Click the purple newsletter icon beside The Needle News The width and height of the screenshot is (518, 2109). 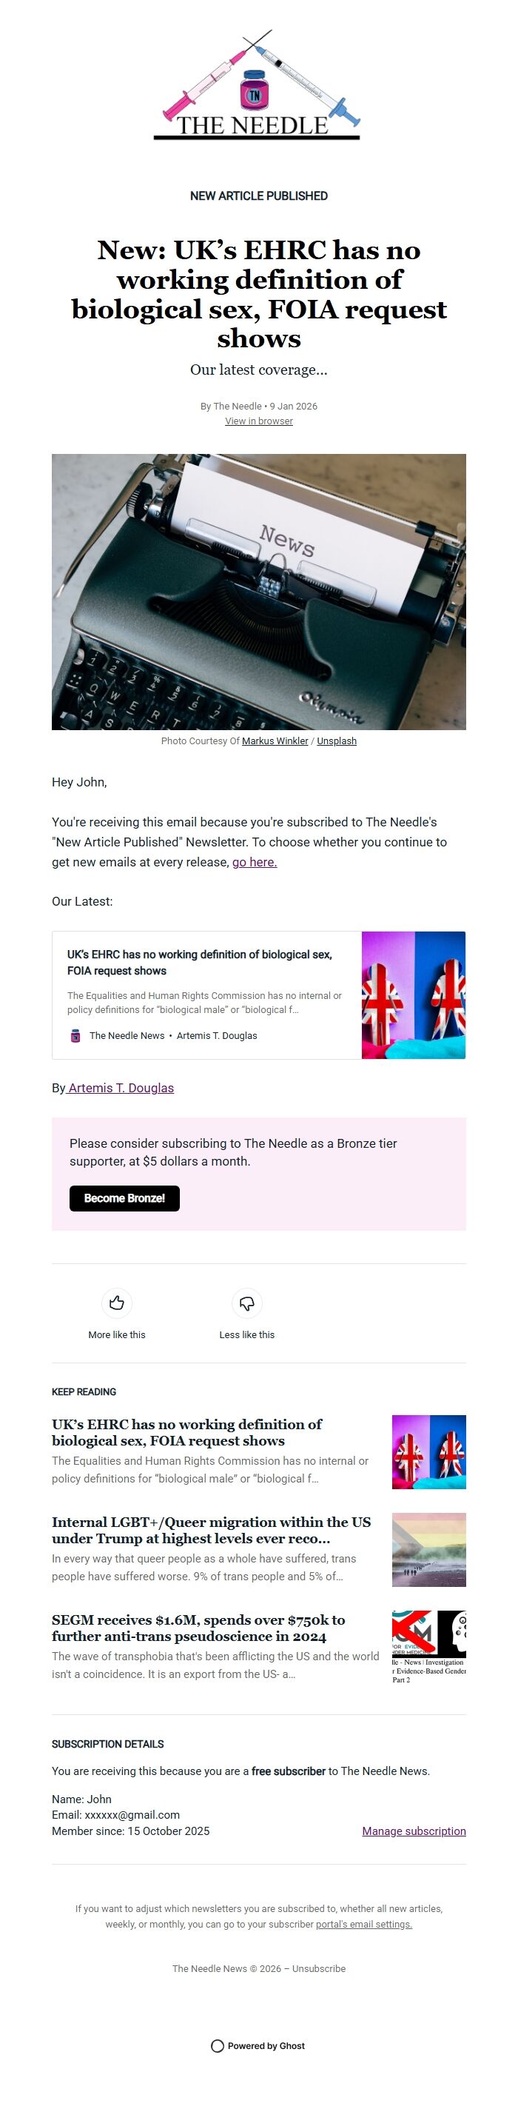(x=75, y=1035)
